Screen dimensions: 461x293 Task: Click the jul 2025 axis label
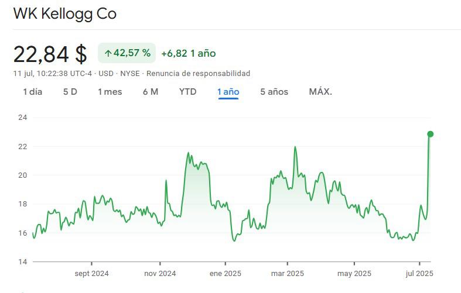(419, 274)
